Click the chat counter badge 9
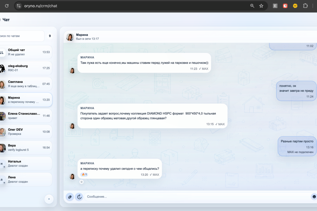Screen dimensions: 317x211 click(50, 36)
